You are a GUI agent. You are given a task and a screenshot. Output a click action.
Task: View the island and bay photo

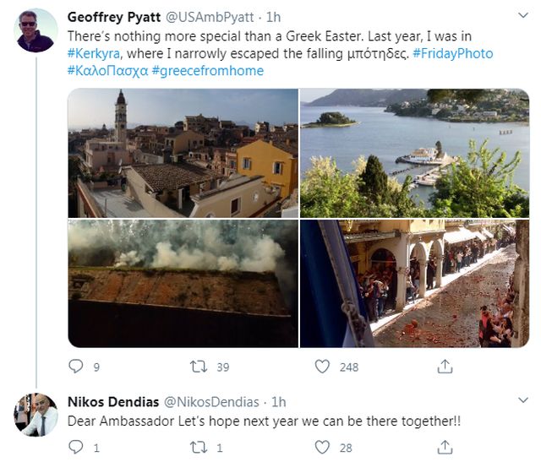(x=414, y=153)
